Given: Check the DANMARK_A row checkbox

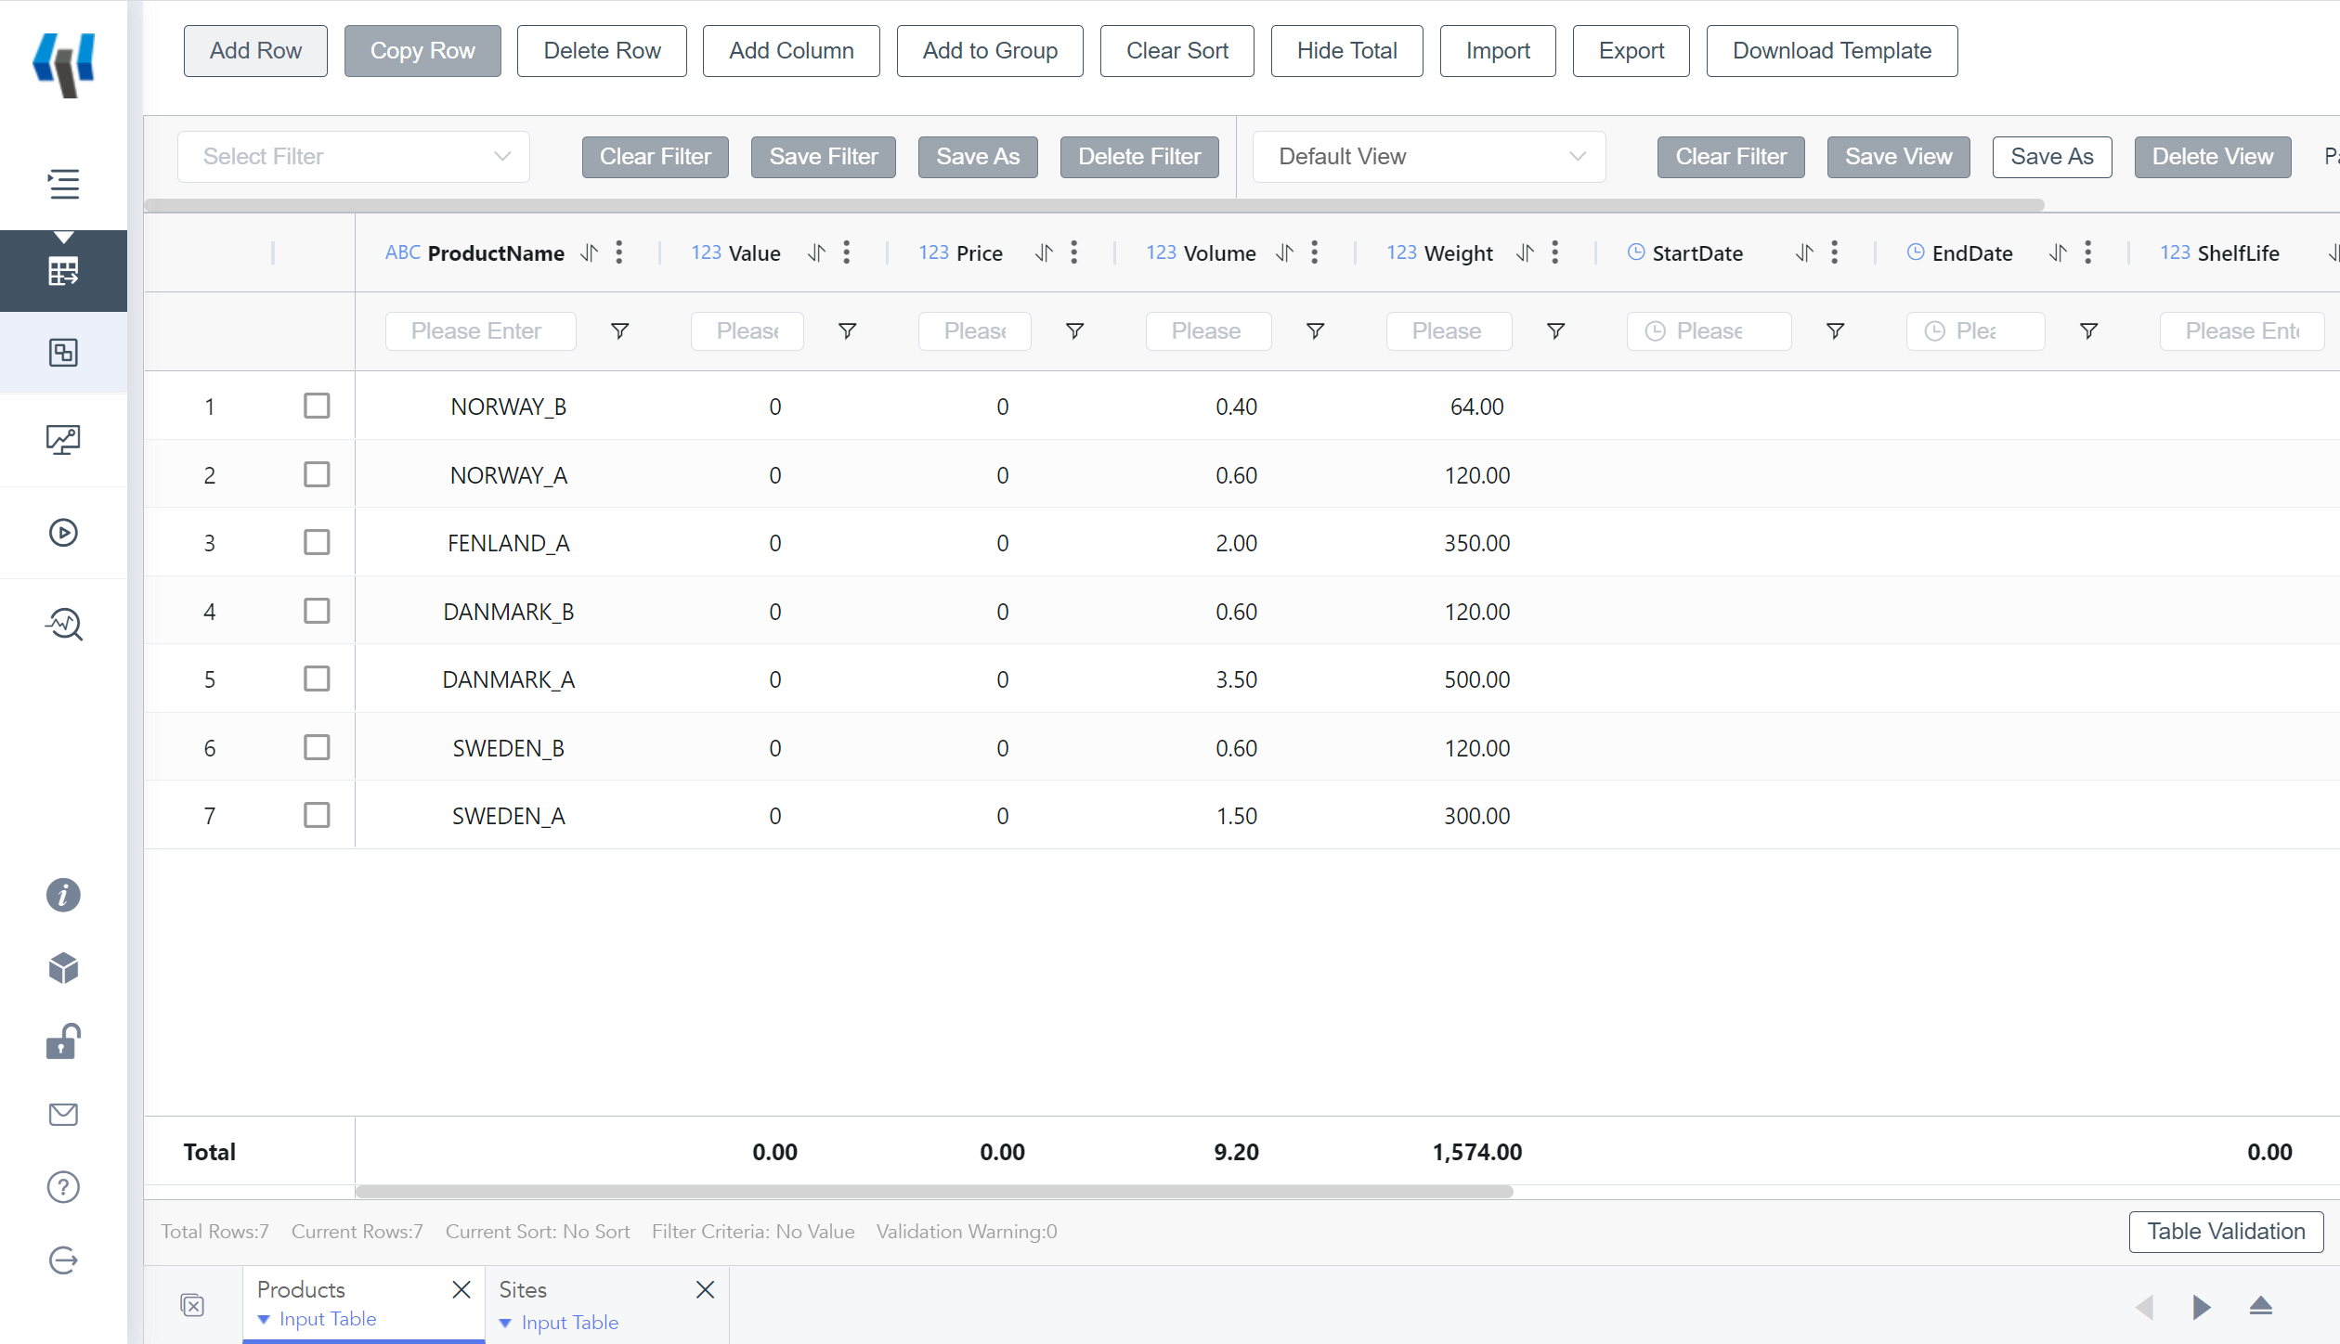Looking at the screenshot, I should 317,678.
